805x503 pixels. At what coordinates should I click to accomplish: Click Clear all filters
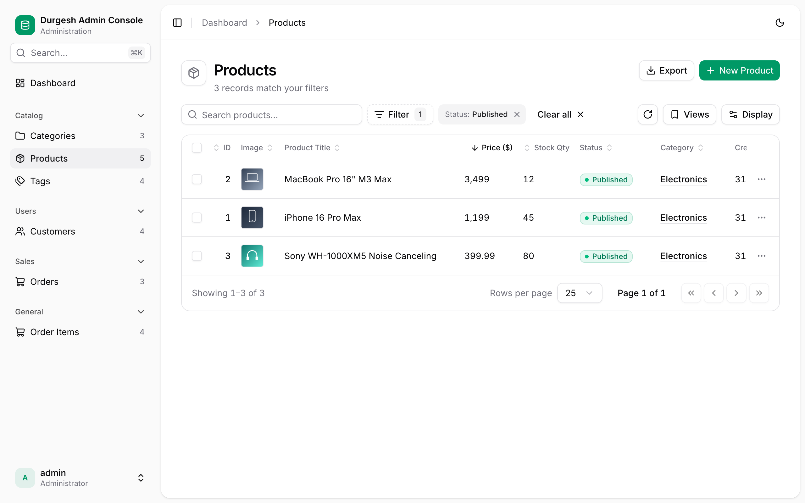(560, 114)
